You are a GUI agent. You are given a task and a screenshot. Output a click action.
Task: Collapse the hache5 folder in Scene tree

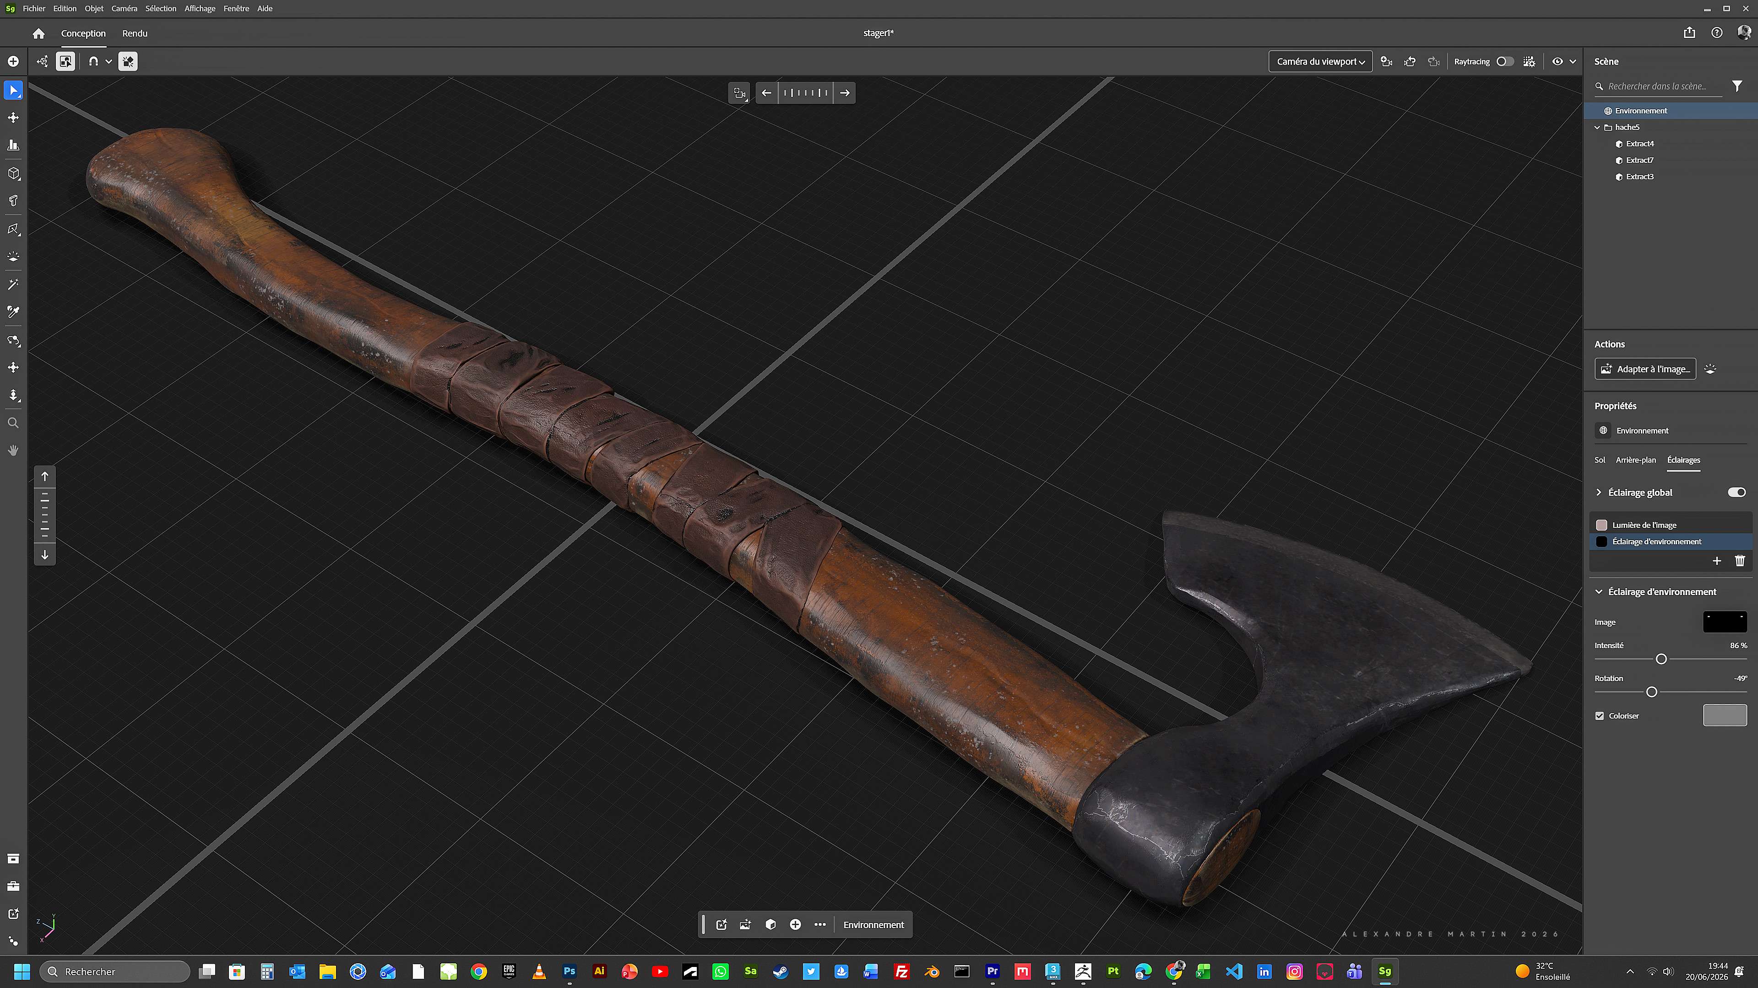coord(1597,128)
